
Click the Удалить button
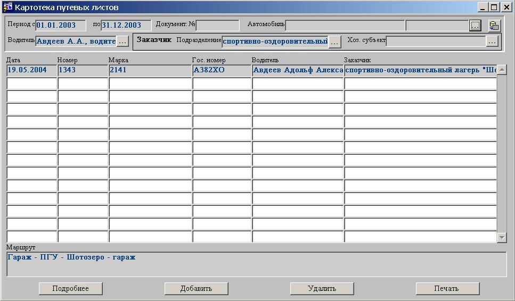coord(322,288)
